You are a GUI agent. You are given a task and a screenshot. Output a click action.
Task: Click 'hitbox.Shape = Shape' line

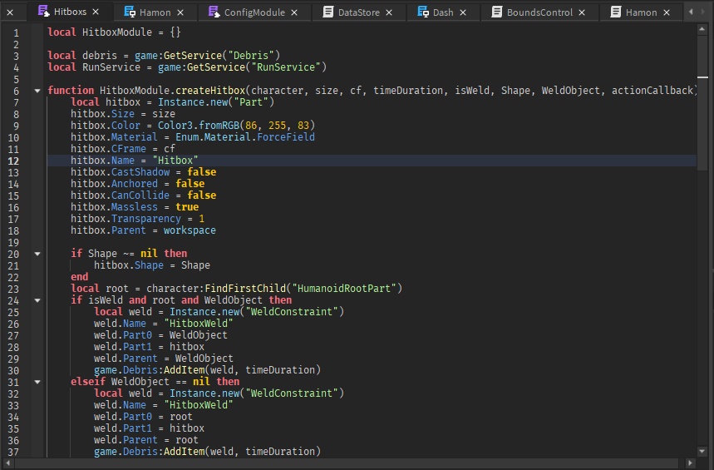point(152,265)
